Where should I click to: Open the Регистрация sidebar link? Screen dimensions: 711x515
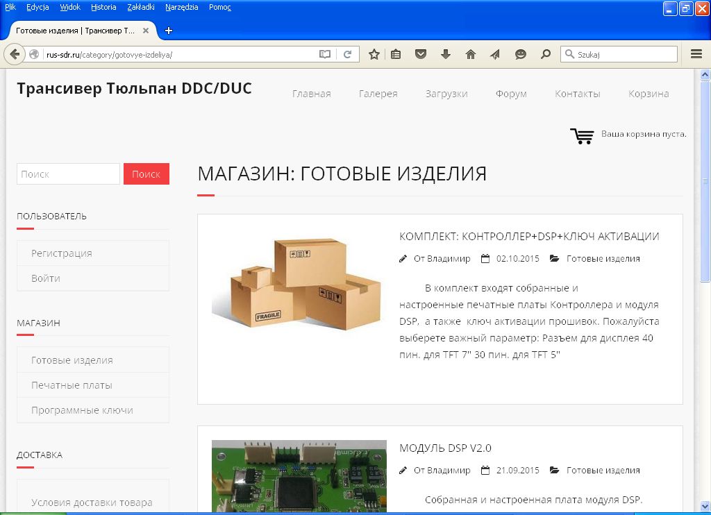point(62,253)
